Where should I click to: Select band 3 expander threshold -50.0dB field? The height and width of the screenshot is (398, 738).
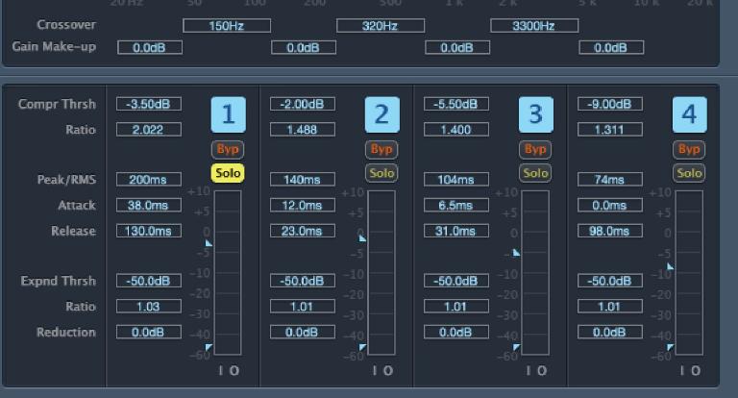[456, 281]
